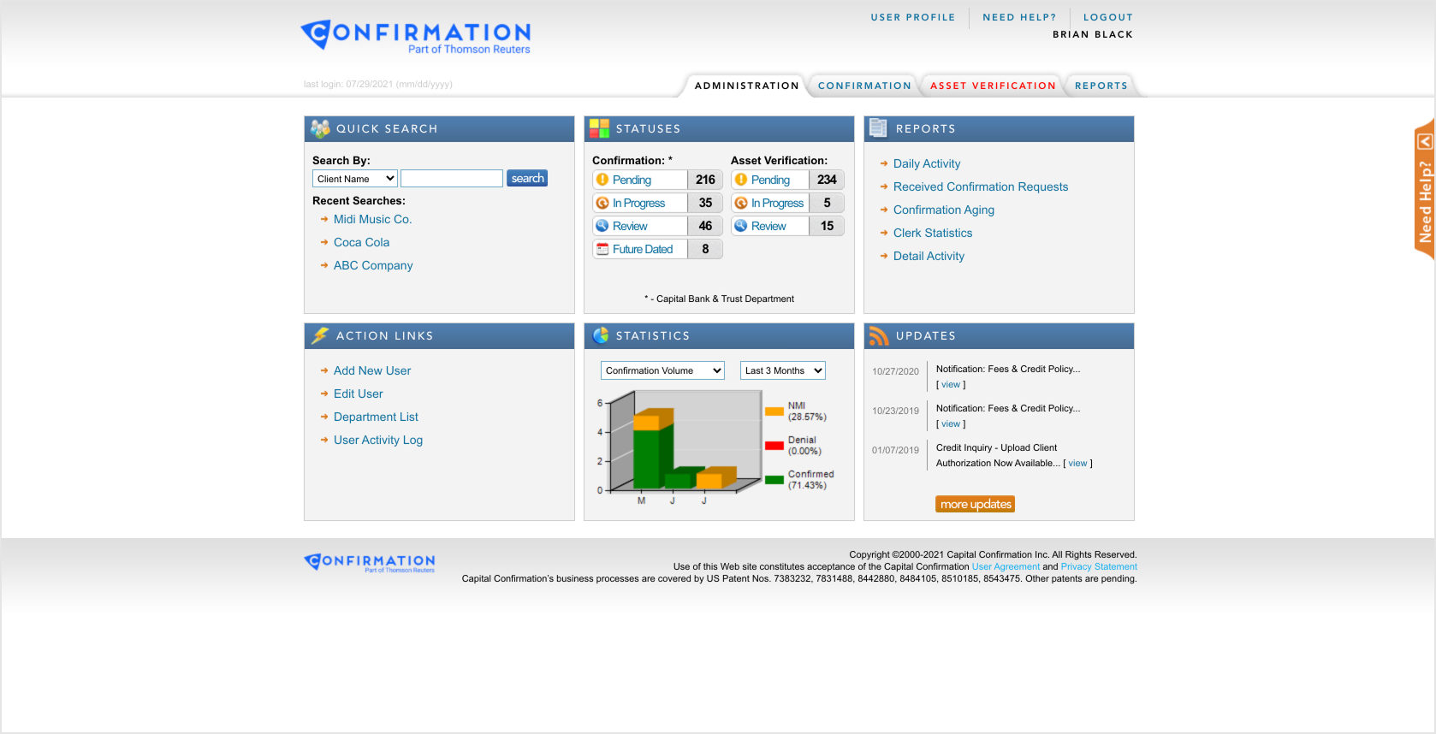Open recent search Coca Cola

pos(361,242)
